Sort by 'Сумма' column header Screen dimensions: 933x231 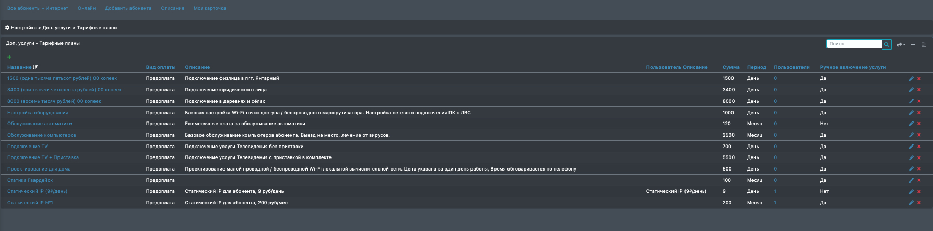[731, 67]
